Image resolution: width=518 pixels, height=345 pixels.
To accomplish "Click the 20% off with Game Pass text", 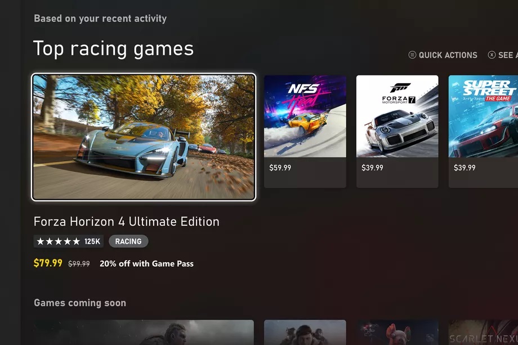I will point(147,263).
